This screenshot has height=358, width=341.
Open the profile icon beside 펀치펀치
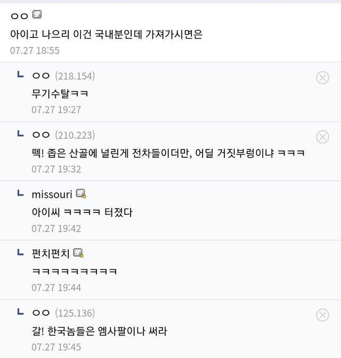78,252
